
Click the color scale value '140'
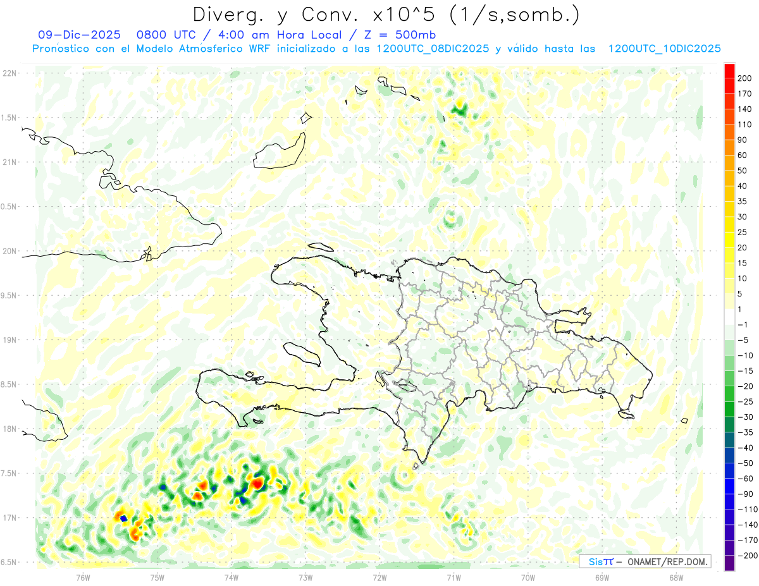point(746,109)
